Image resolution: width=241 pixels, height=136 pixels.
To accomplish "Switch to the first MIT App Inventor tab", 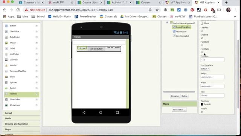I will [x=178, y=3].
